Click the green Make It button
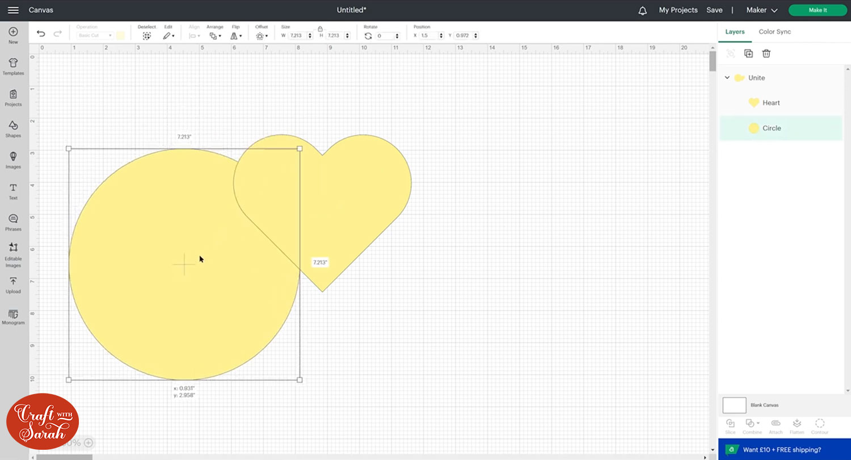 pos(817,10)
